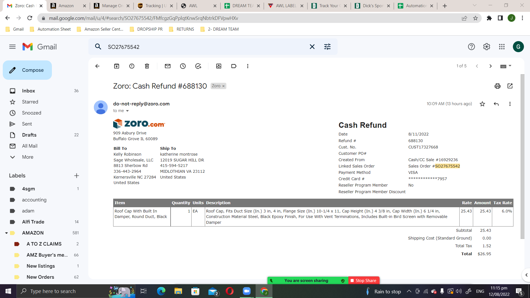Open A TO Z CLAIMS label
Viewport: 530px width, 298px height.
click(x=44, y=244)
